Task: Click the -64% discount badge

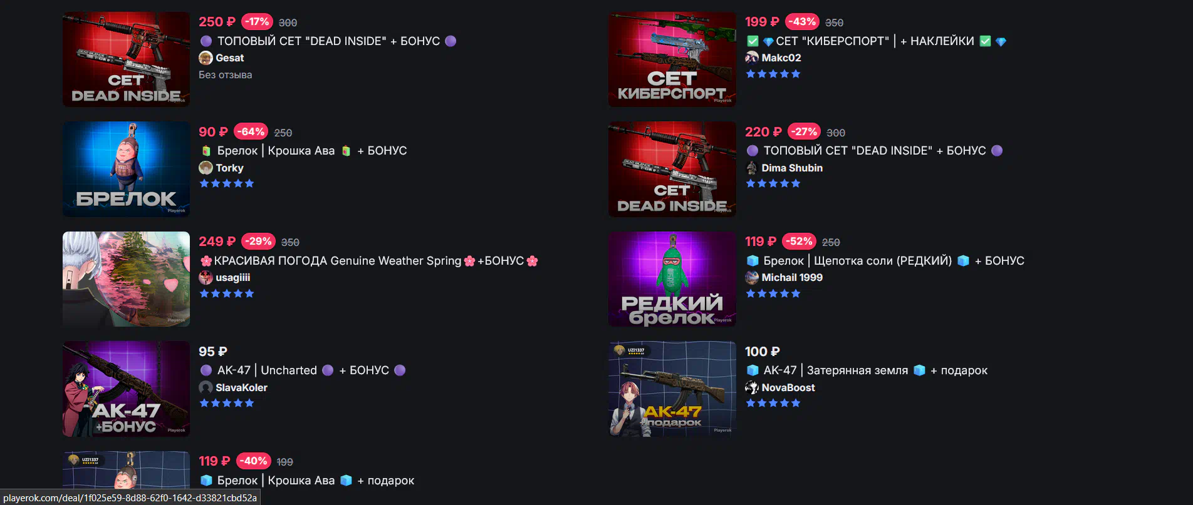Action: 251,131
